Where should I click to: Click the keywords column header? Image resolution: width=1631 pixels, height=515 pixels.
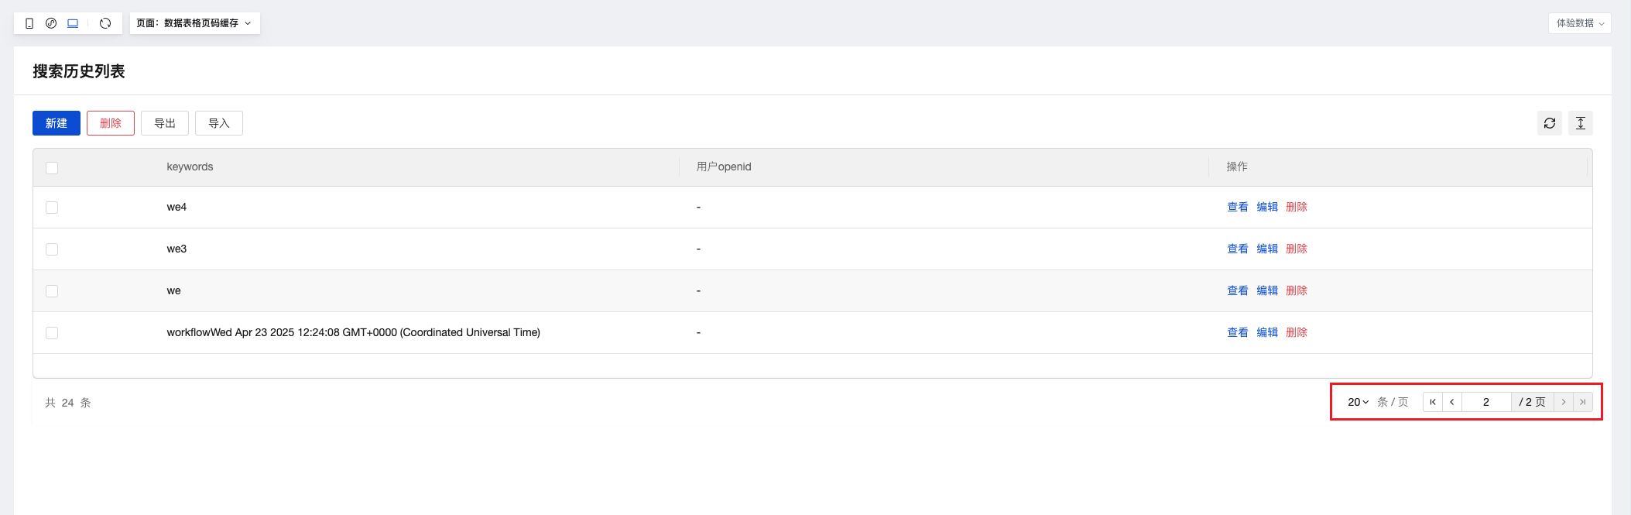pos(190,167)
